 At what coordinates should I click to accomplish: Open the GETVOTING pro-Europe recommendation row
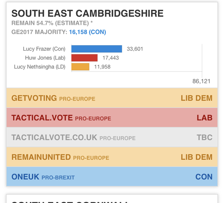pos(112,98)
